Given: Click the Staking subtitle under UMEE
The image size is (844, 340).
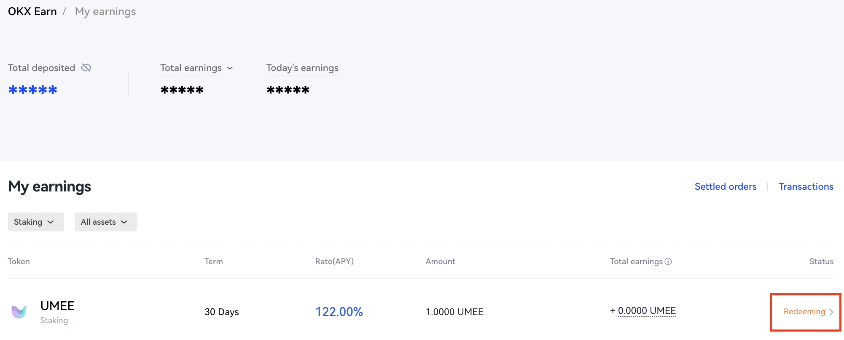Looking at the screenshot, I should pos(54,320).
